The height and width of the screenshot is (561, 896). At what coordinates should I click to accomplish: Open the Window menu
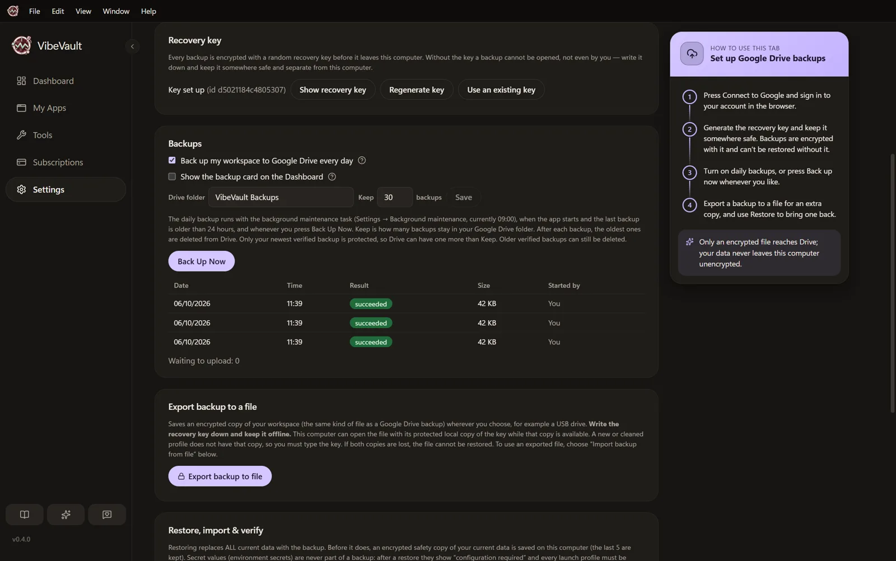[x=116, y=11]
